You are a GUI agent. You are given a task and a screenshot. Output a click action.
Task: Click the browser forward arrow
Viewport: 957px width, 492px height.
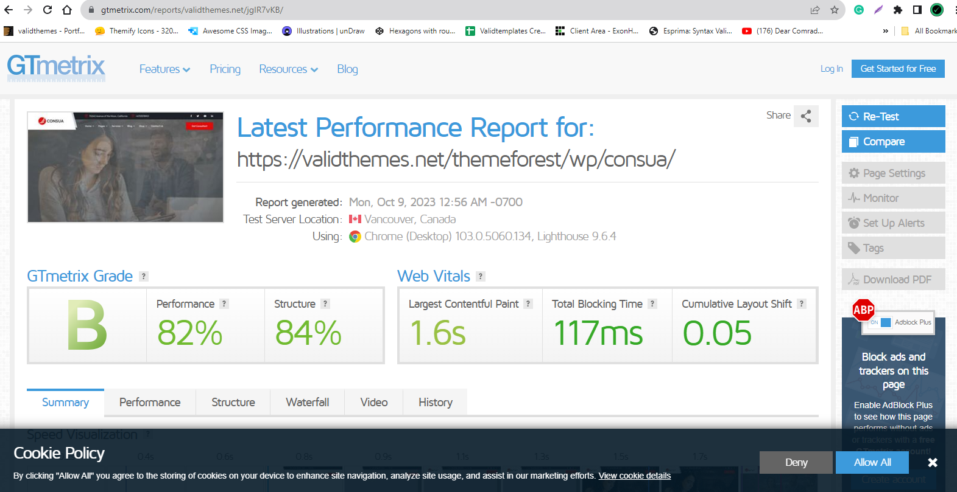[28, 10]
